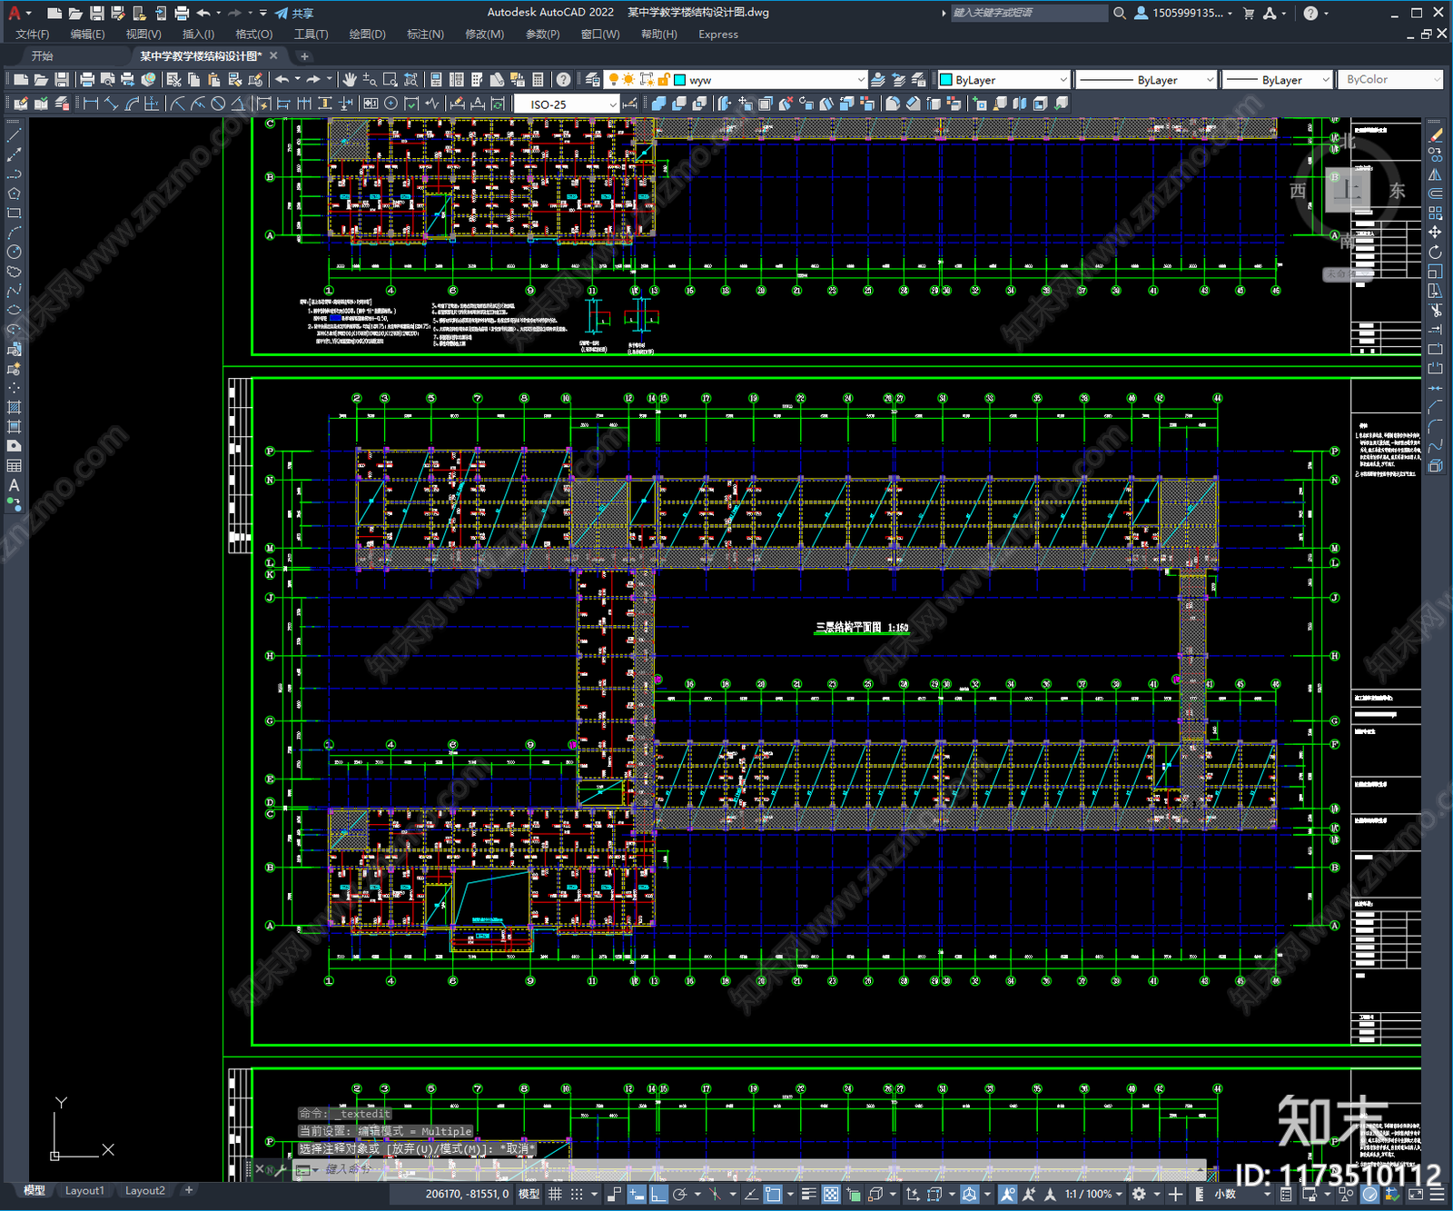Open the QuickCalc calculator icon
The image size is (1453, 1211).
(538, 80)
